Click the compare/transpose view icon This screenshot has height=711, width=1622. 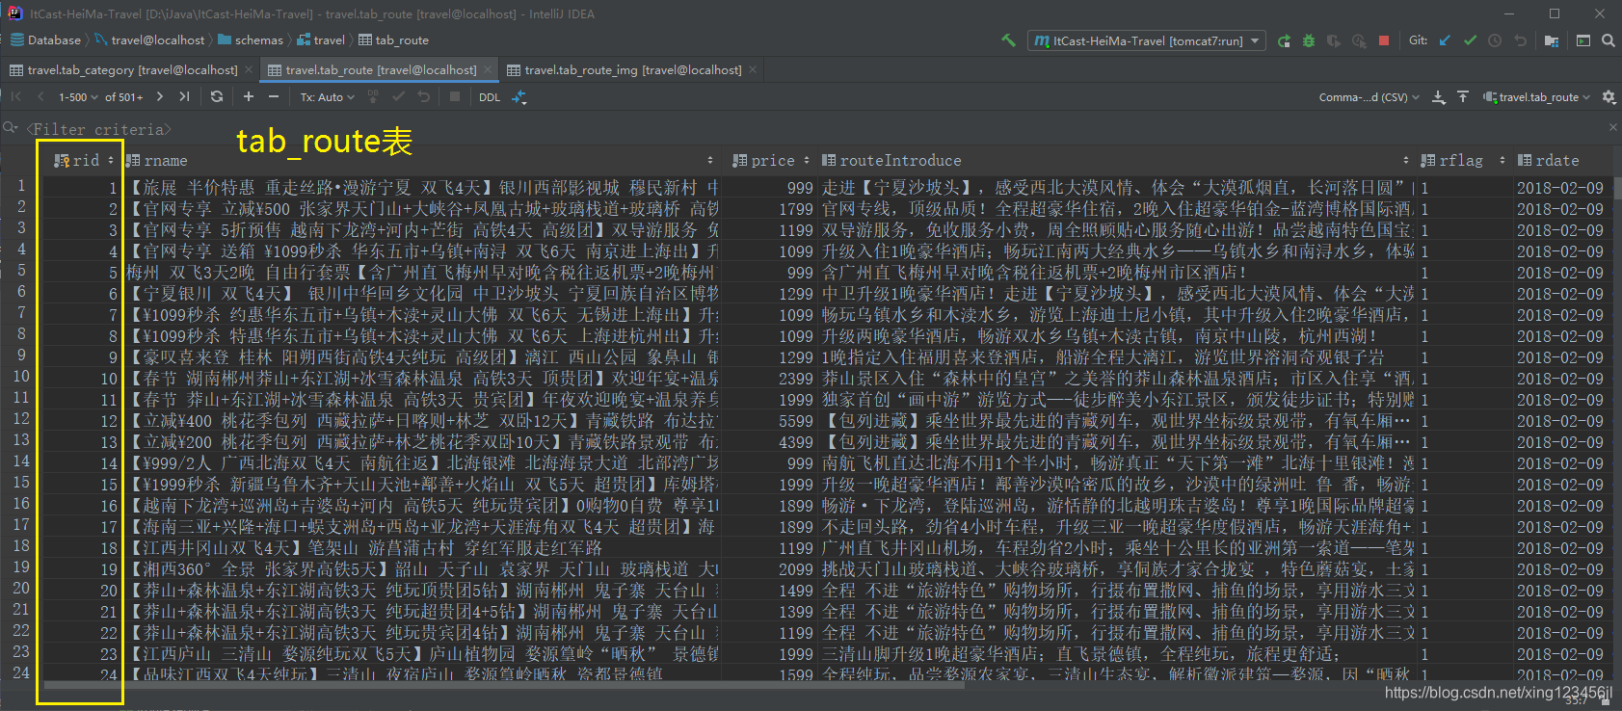(519, 96)
